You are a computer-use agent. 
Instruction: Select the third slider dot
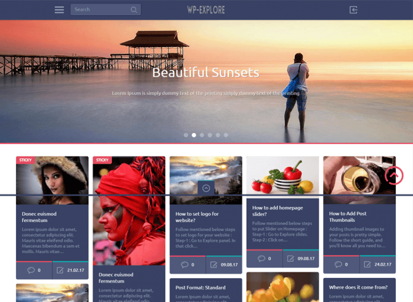coord(202,135)
